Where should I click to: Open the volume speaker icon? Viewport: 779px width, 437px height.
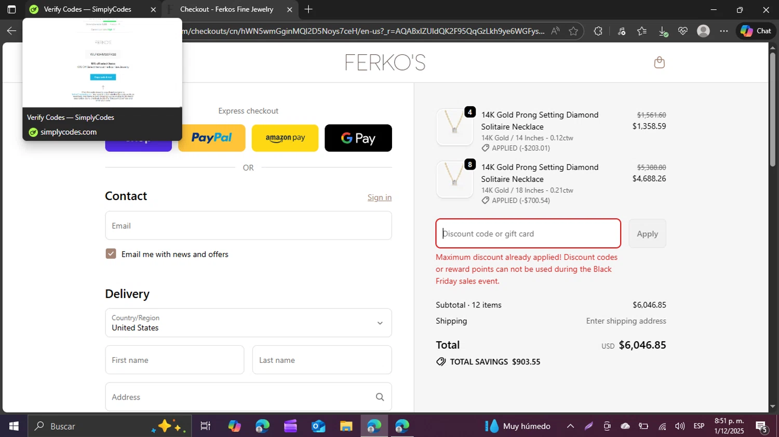680,426
